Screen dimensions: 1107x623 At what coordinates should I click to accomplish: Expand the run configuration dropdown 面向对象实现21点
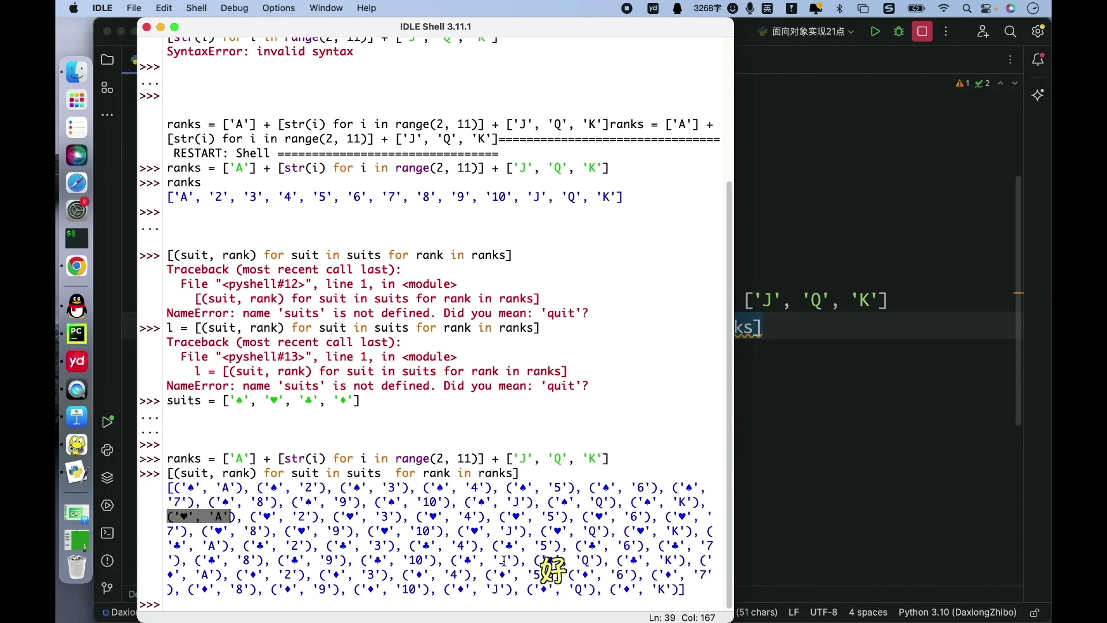pyautogui.click(x=807, y=32)
